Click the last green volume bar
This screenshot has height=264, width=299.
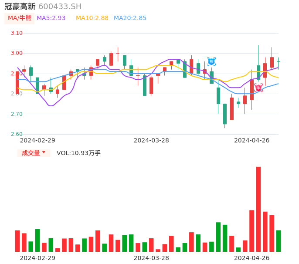coord(279,241)
